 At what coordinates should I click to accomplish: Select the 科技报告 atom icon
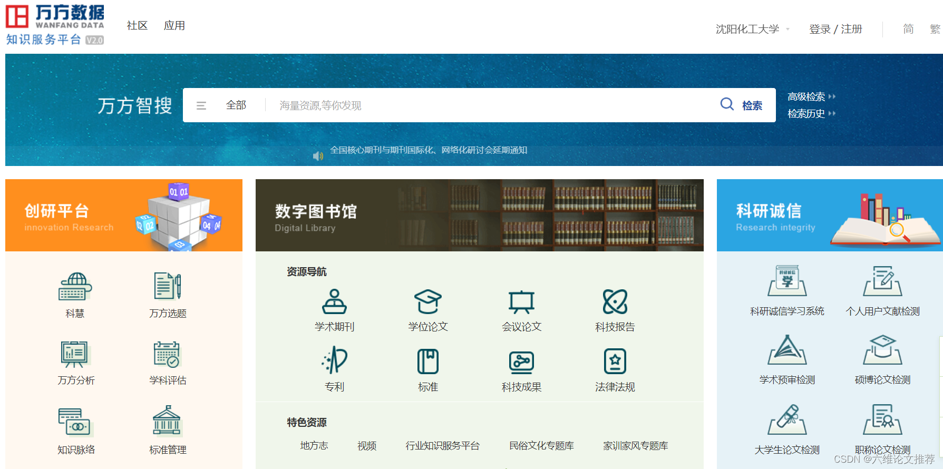coord(615,301)
